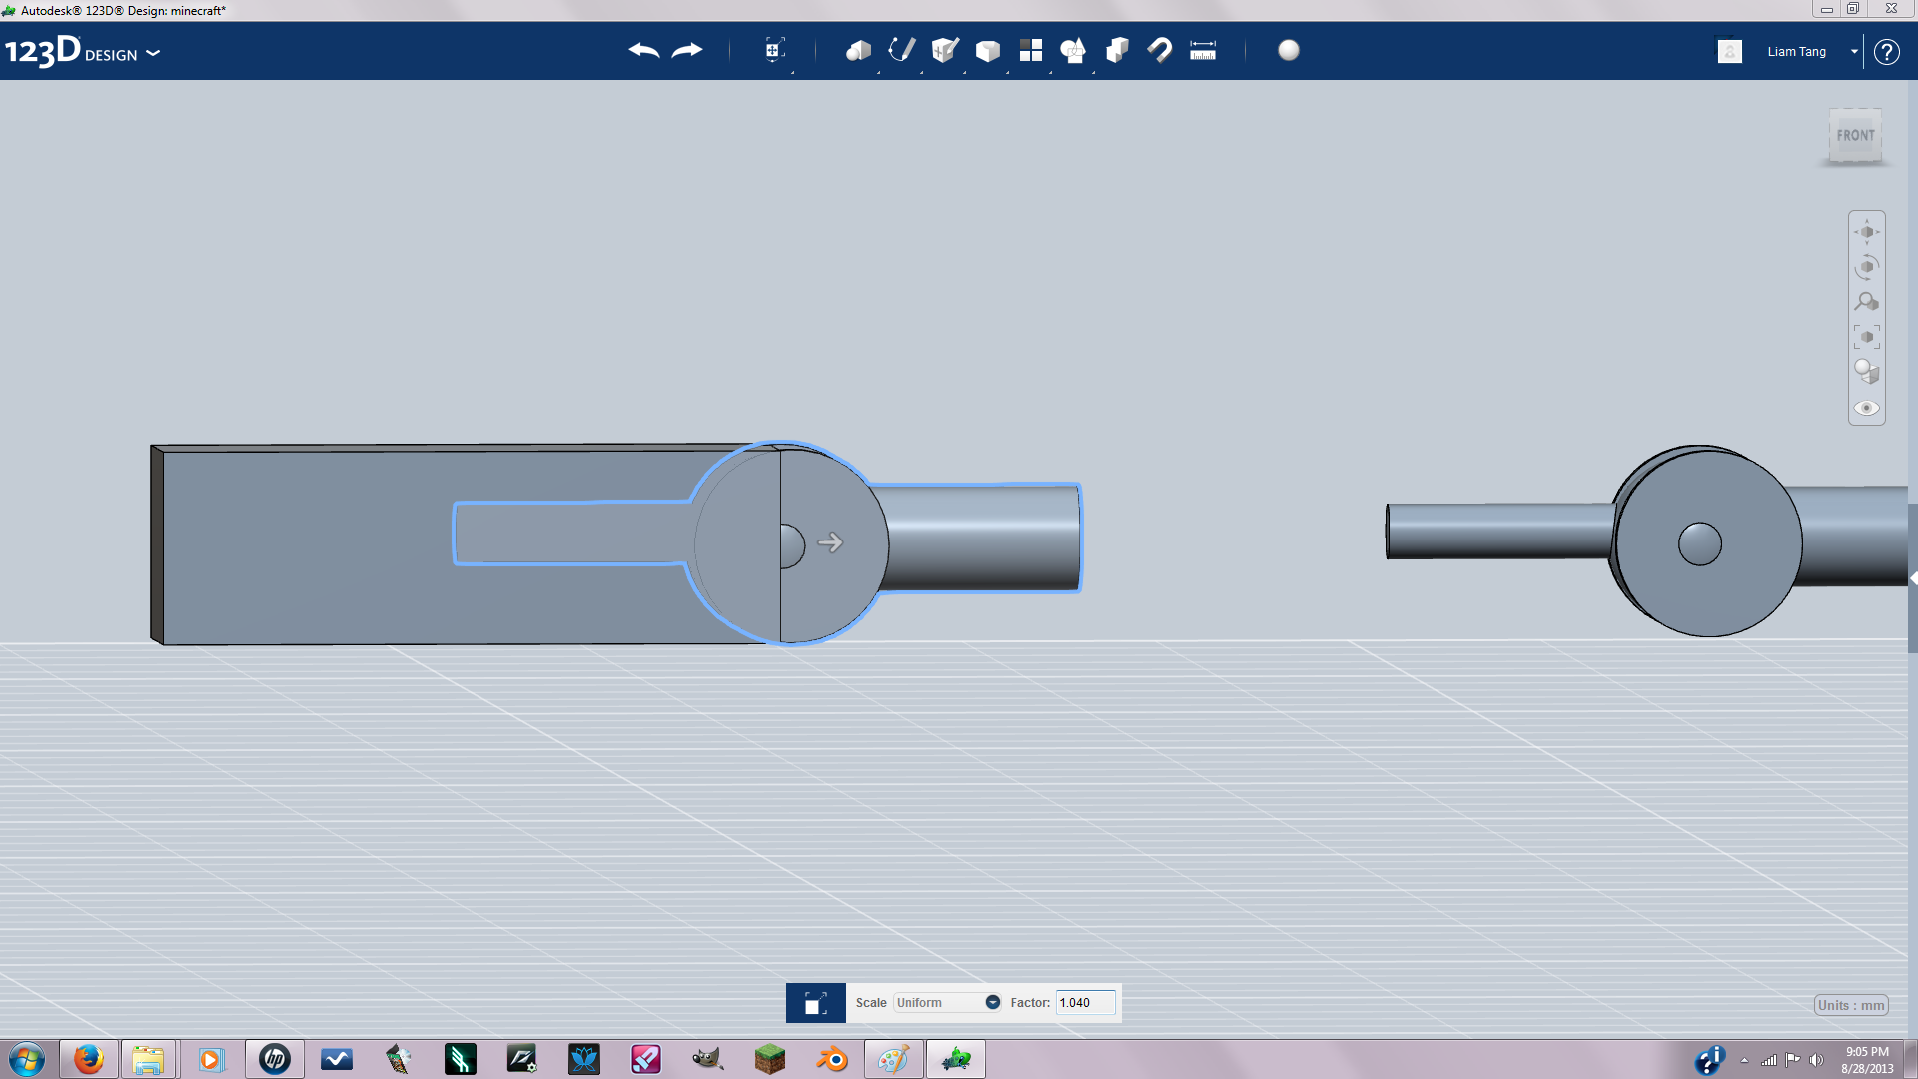Open the Paint palette taskbar icon

pyautogui.click(x=893, y=1059)
